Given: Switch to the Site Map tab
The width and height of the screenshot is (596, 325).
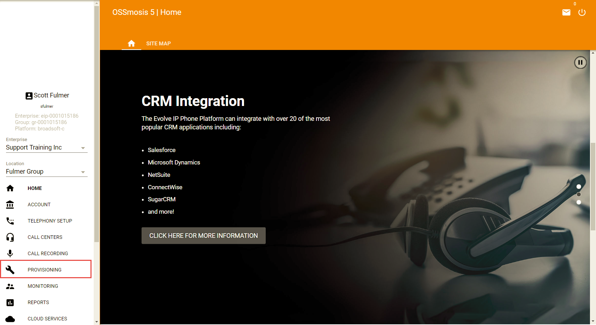Looking at the screenshot, I should 158,44.
